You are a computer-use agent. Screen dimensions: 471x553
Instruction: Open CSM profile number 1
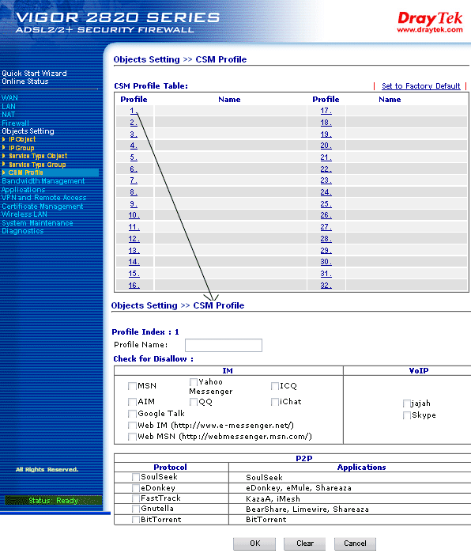click(134, 111)
